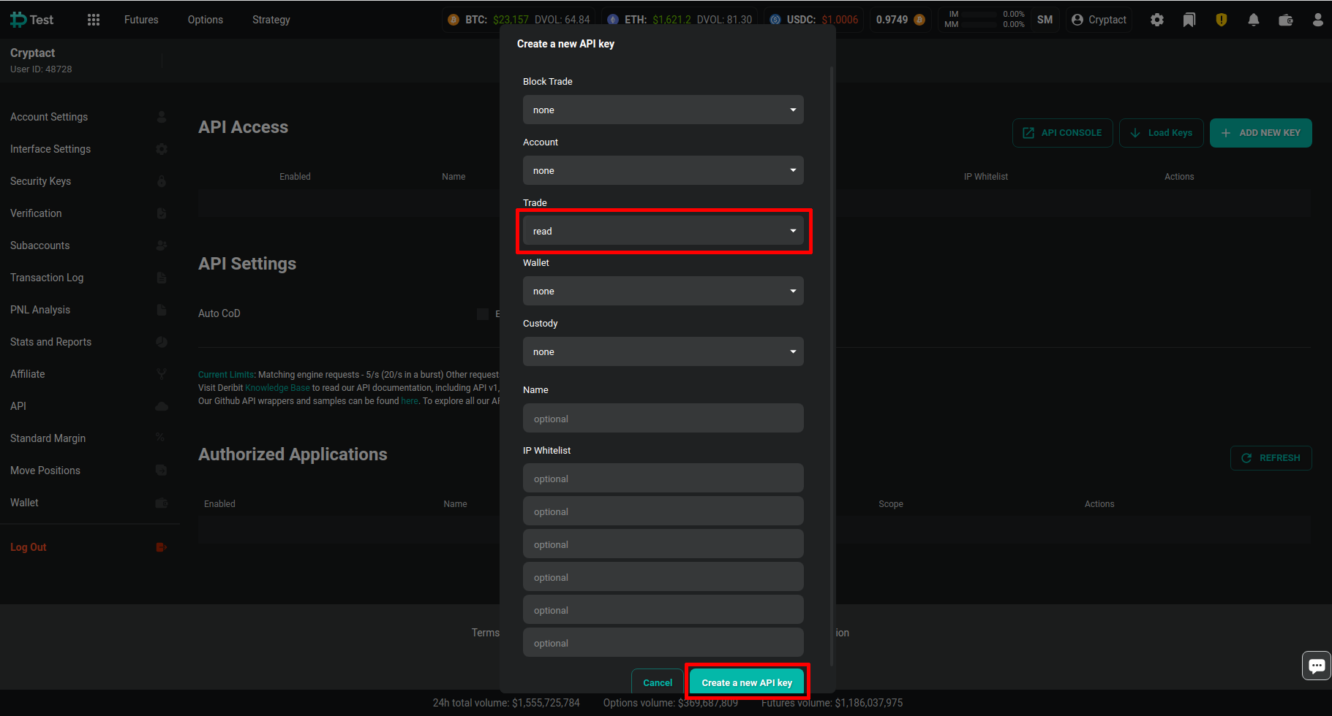Go to Wallet in sidebar

tap(24, 503)
